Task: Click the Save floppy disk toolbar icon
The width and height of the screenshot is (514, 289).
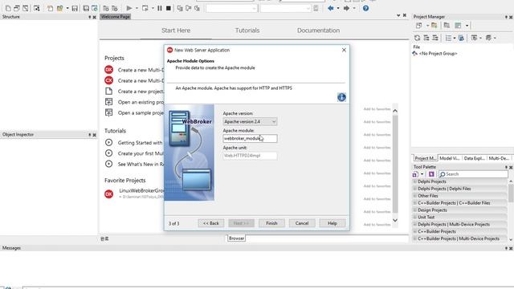Action: point(75,8)
